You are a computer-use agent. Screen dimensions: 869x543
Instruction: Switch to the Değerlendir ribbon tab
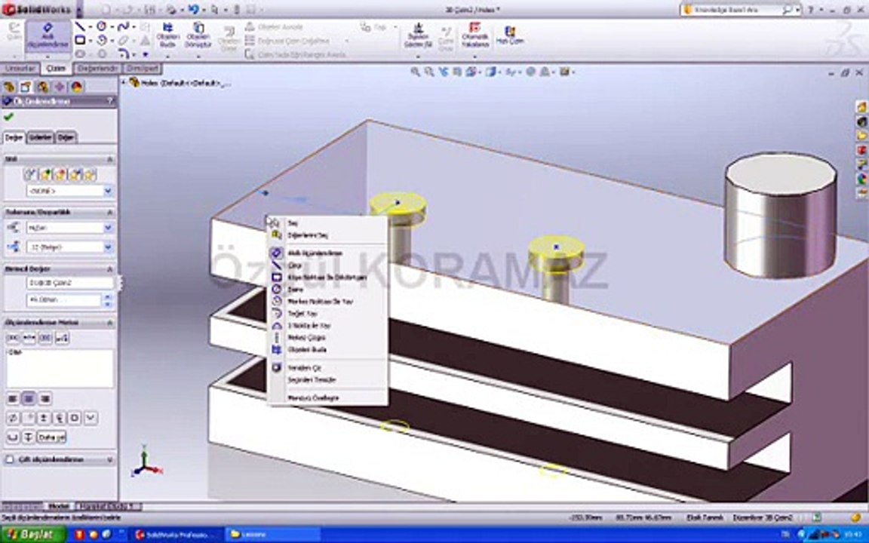point(97,68)
